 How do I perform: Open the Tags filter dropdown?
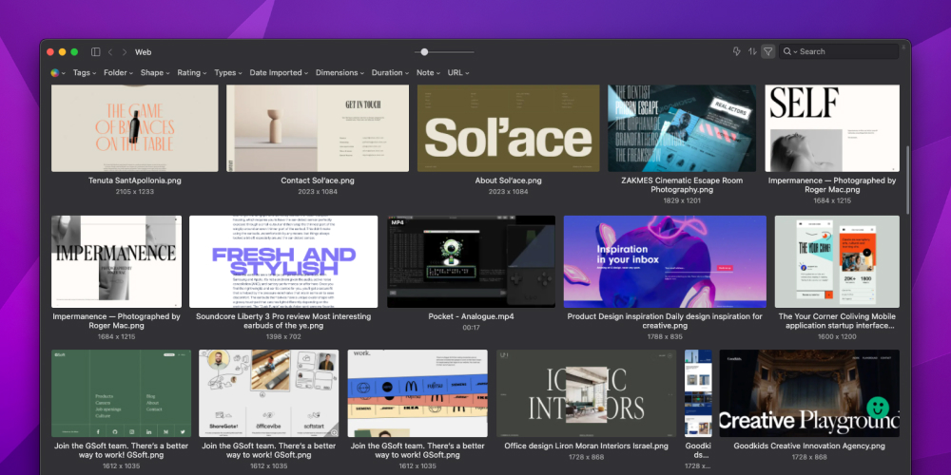coord(85,73)
